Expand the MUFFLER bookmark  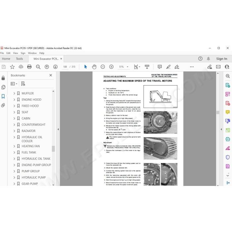pyautogui.click(x=14, y=93)
